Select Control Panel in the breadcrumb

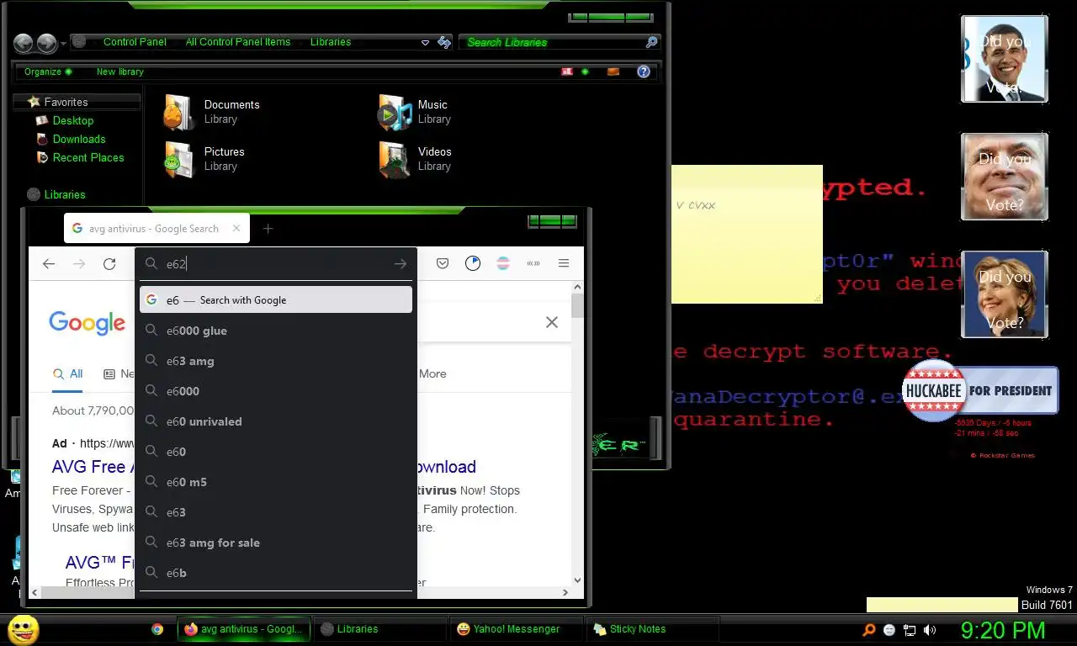pos(135,42)
